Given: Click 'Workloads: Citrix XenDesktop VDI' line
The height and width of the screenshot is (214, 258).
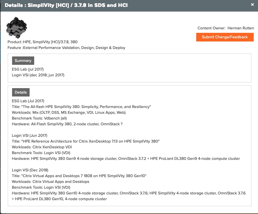Looking at the screenshot, I should (x=42, y=147).
